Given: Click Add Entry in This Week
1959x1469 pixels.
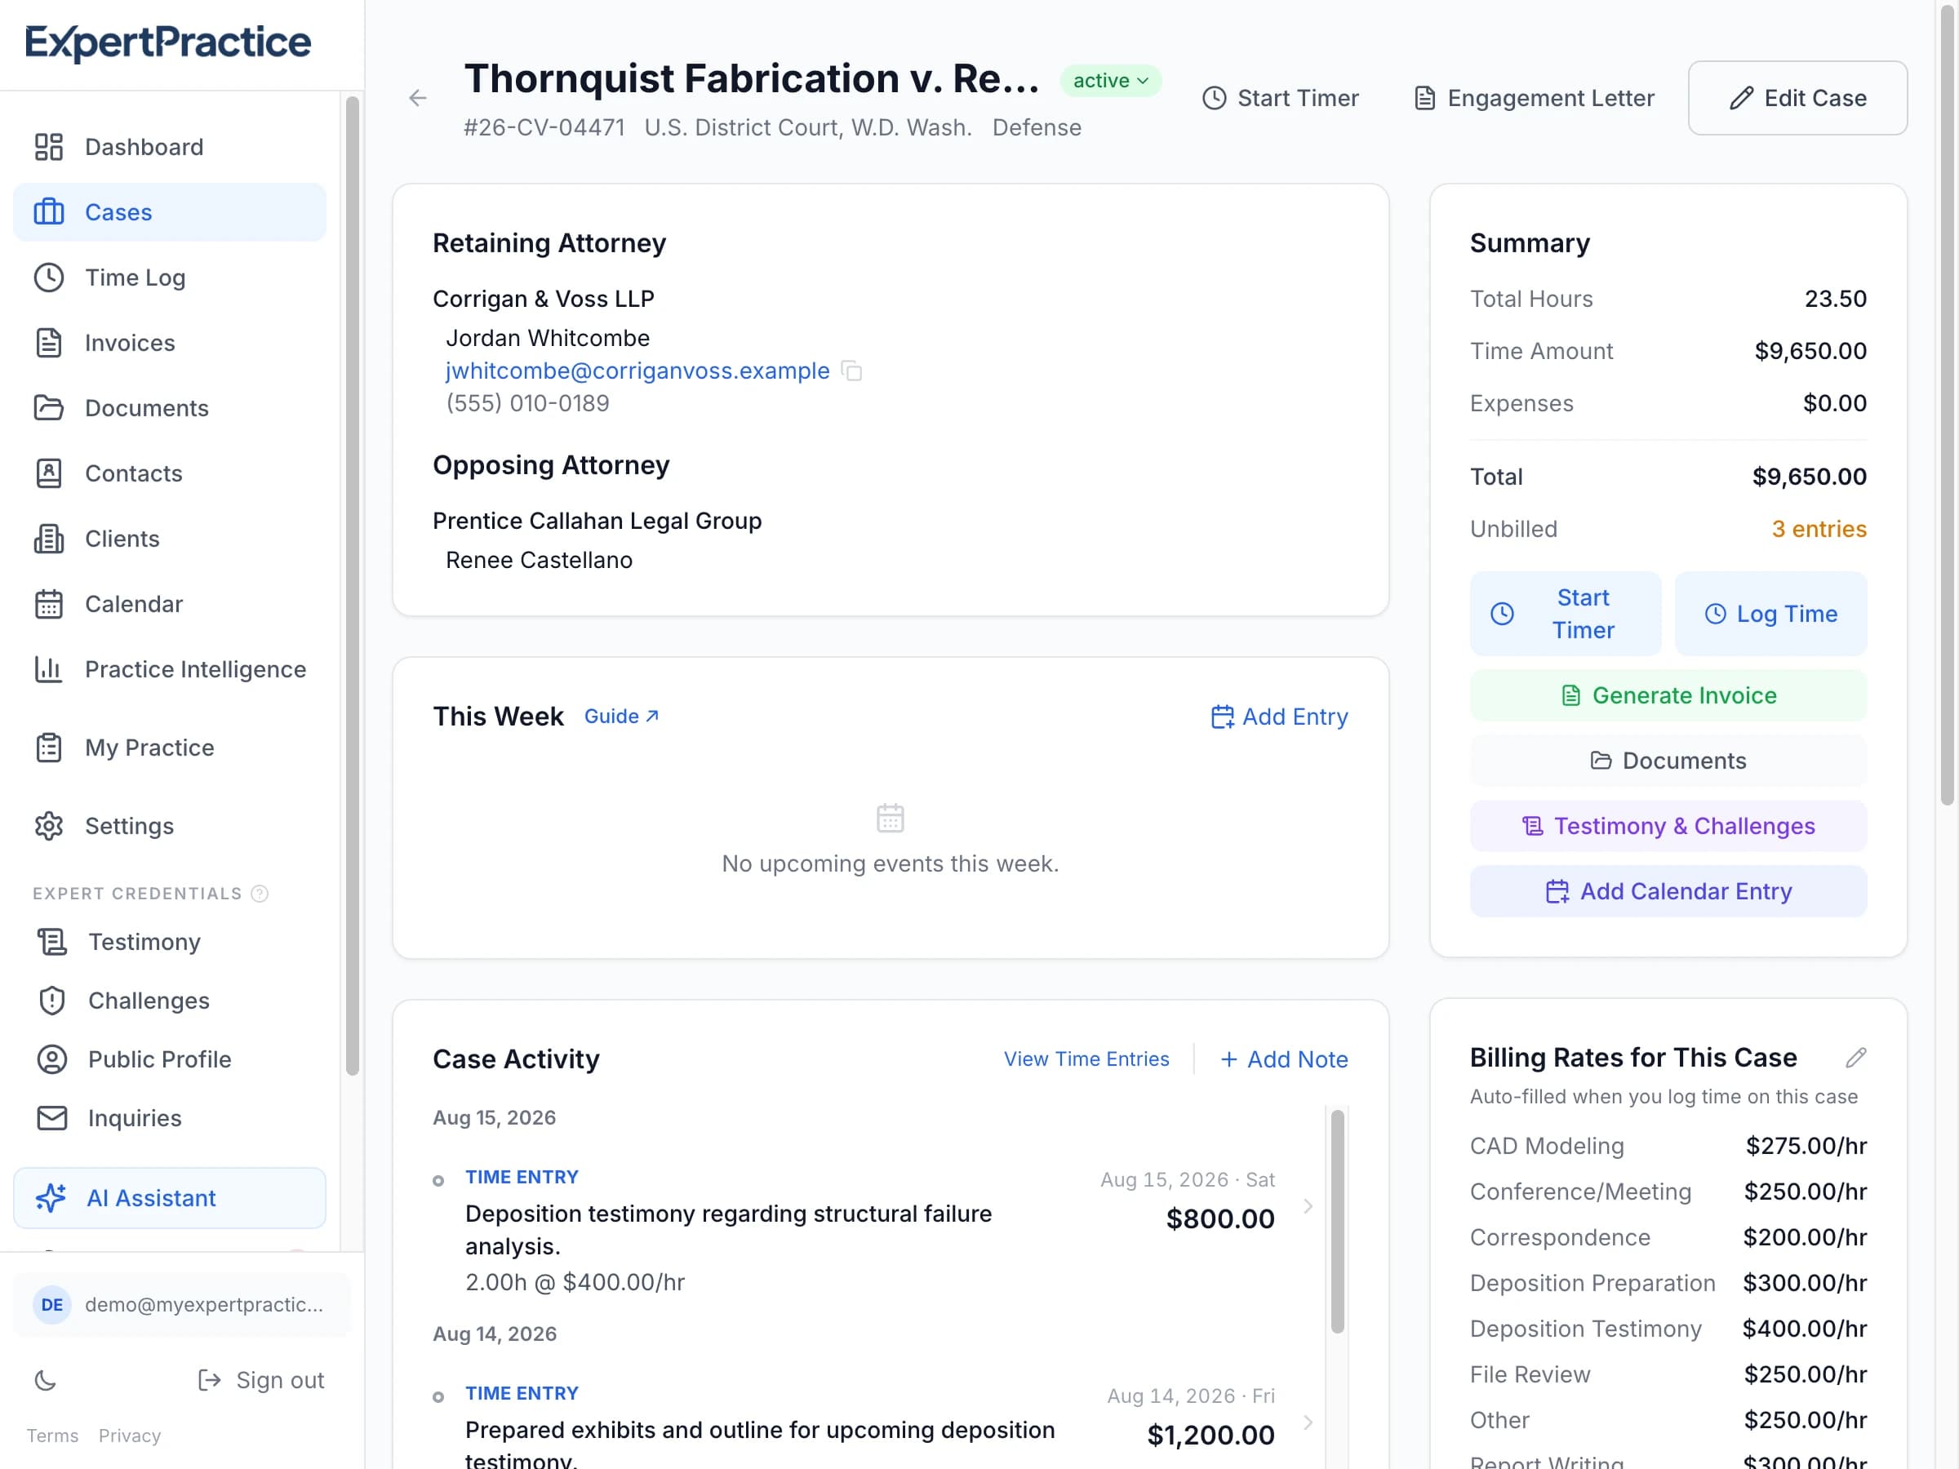Looking at the screenshot, I should click(1280, 717).
